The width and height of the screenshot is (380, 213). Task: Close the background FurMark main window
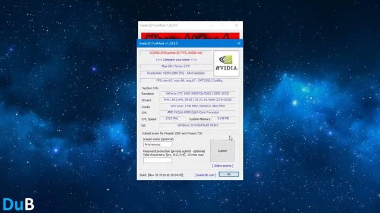click(236, 25)
